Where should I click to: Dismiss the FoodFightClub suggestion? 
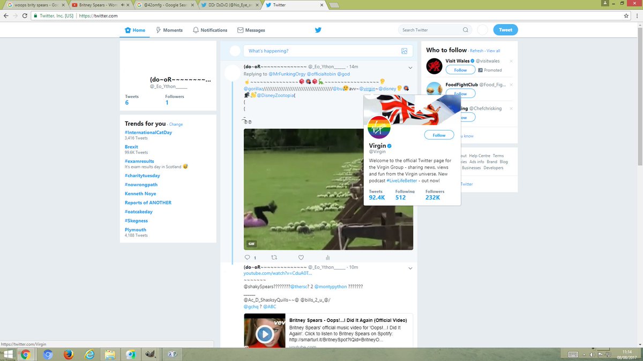[511, 85]
